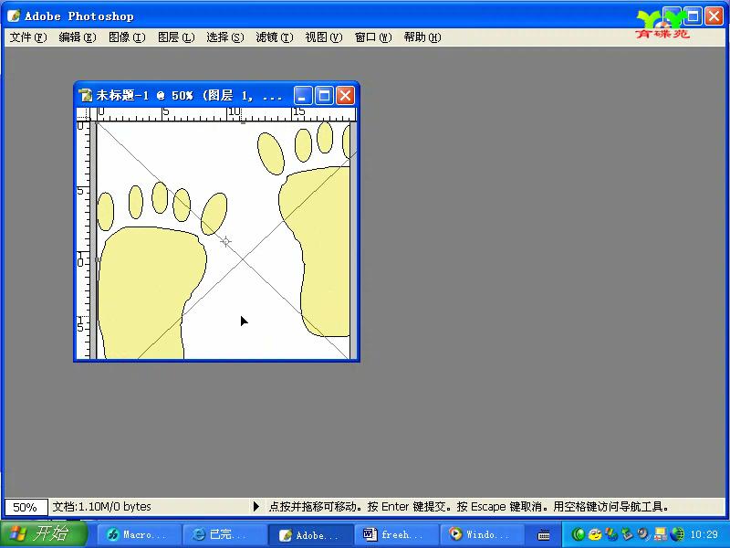Switch to the freeh... Word taskbar button
Image resolution: width=730 pixels, height=548 pixels.
tap(397, 534)
